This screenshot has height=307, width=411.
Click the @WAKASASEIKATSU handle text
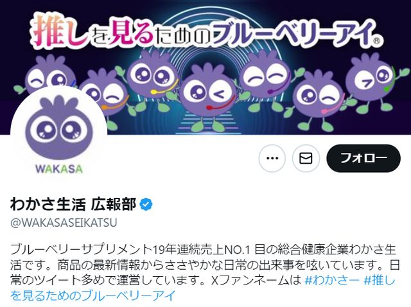tap(64, 223)
